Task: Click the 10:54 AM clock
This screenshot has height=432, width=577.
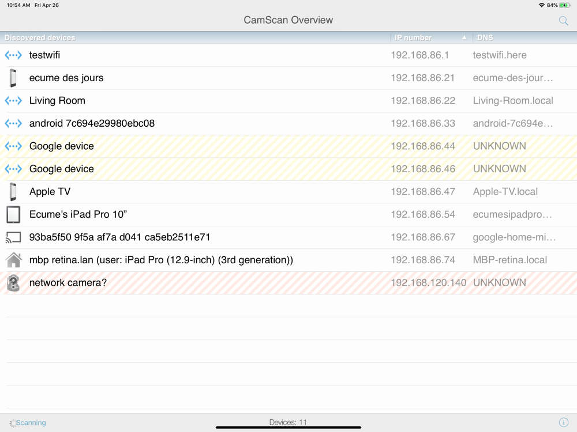Action: (18, 5)
